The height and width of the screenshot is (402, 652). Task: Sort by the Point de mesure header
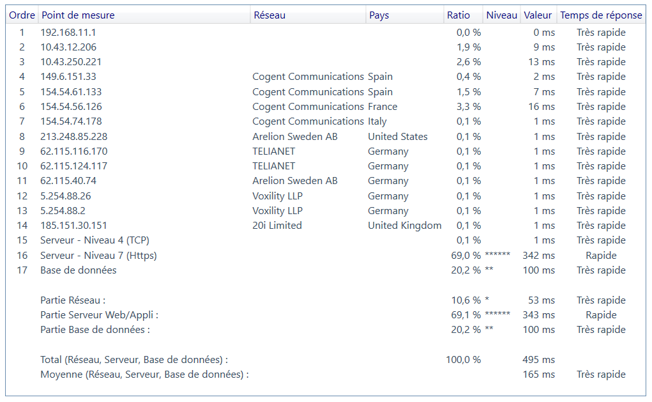click(144, 15)
